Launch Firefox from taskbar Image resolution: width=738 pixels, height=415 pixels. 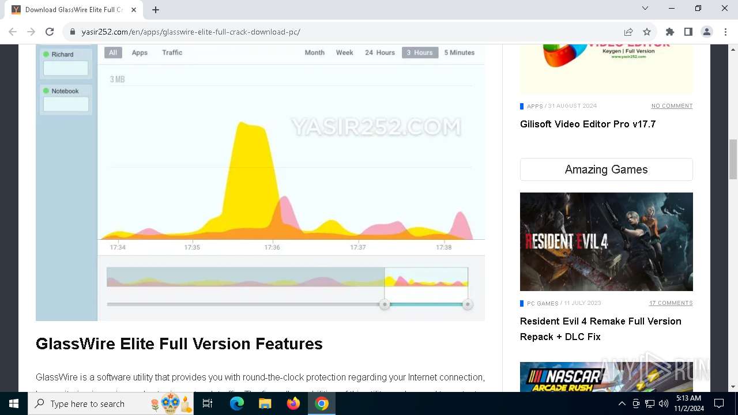293,403
